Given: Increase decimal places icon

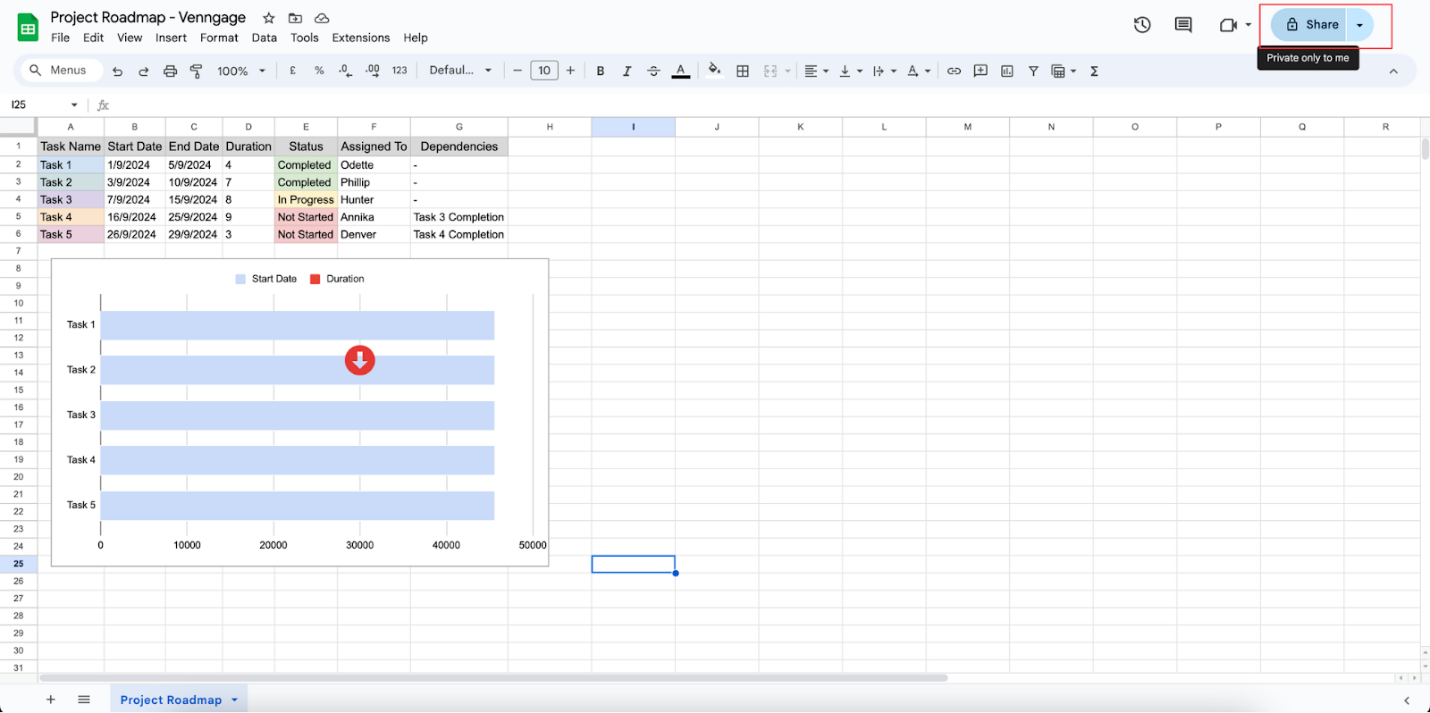Looking at the screenshot, I should (373, 71).
